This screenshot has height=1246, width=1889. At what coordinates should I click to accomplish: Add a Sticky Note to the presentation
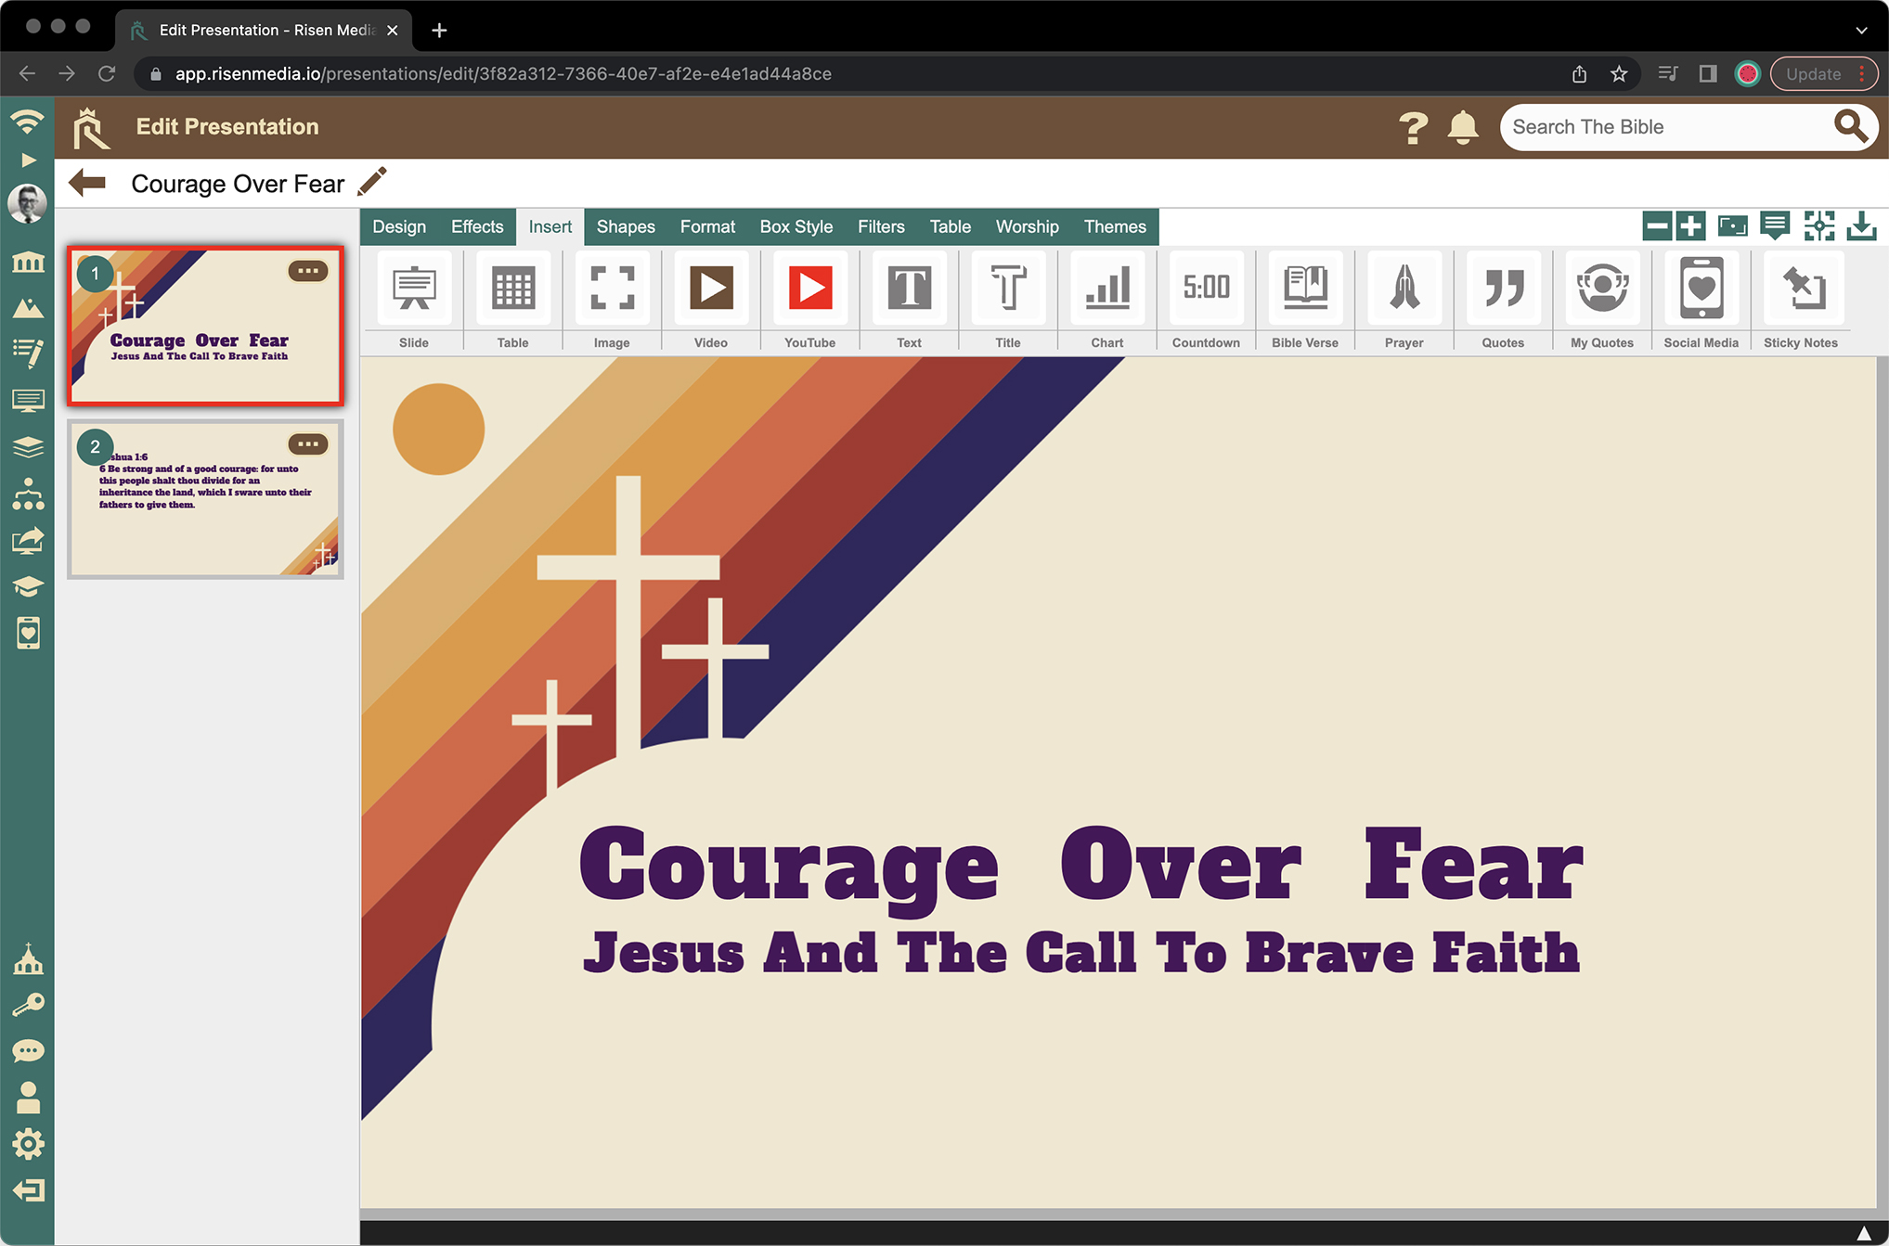1800,289
